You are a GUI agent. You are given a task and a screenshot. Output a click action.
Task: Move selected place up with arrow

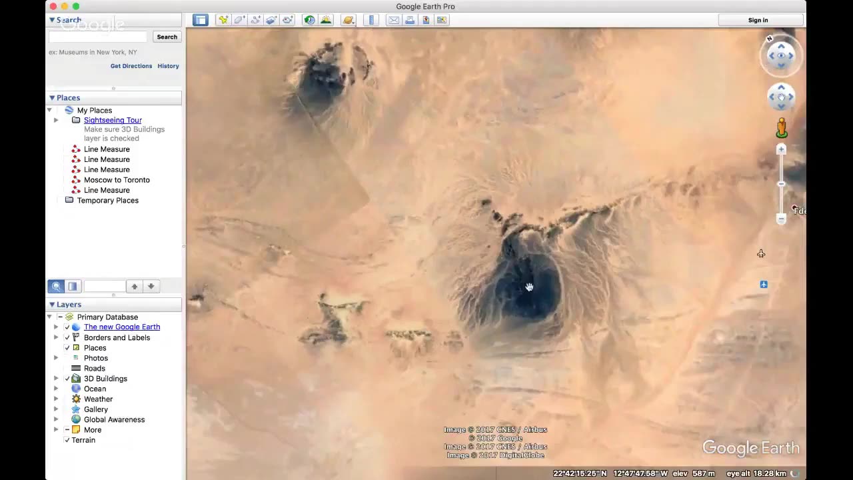pos(135,286)
